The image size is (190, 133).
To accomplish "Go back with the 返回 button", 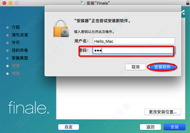I will coord(150,127).
